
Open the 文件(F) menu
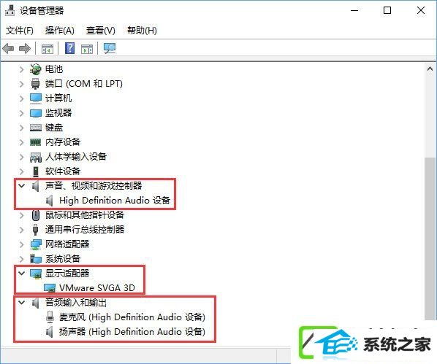pyautogui.click(x=20, y=31)
